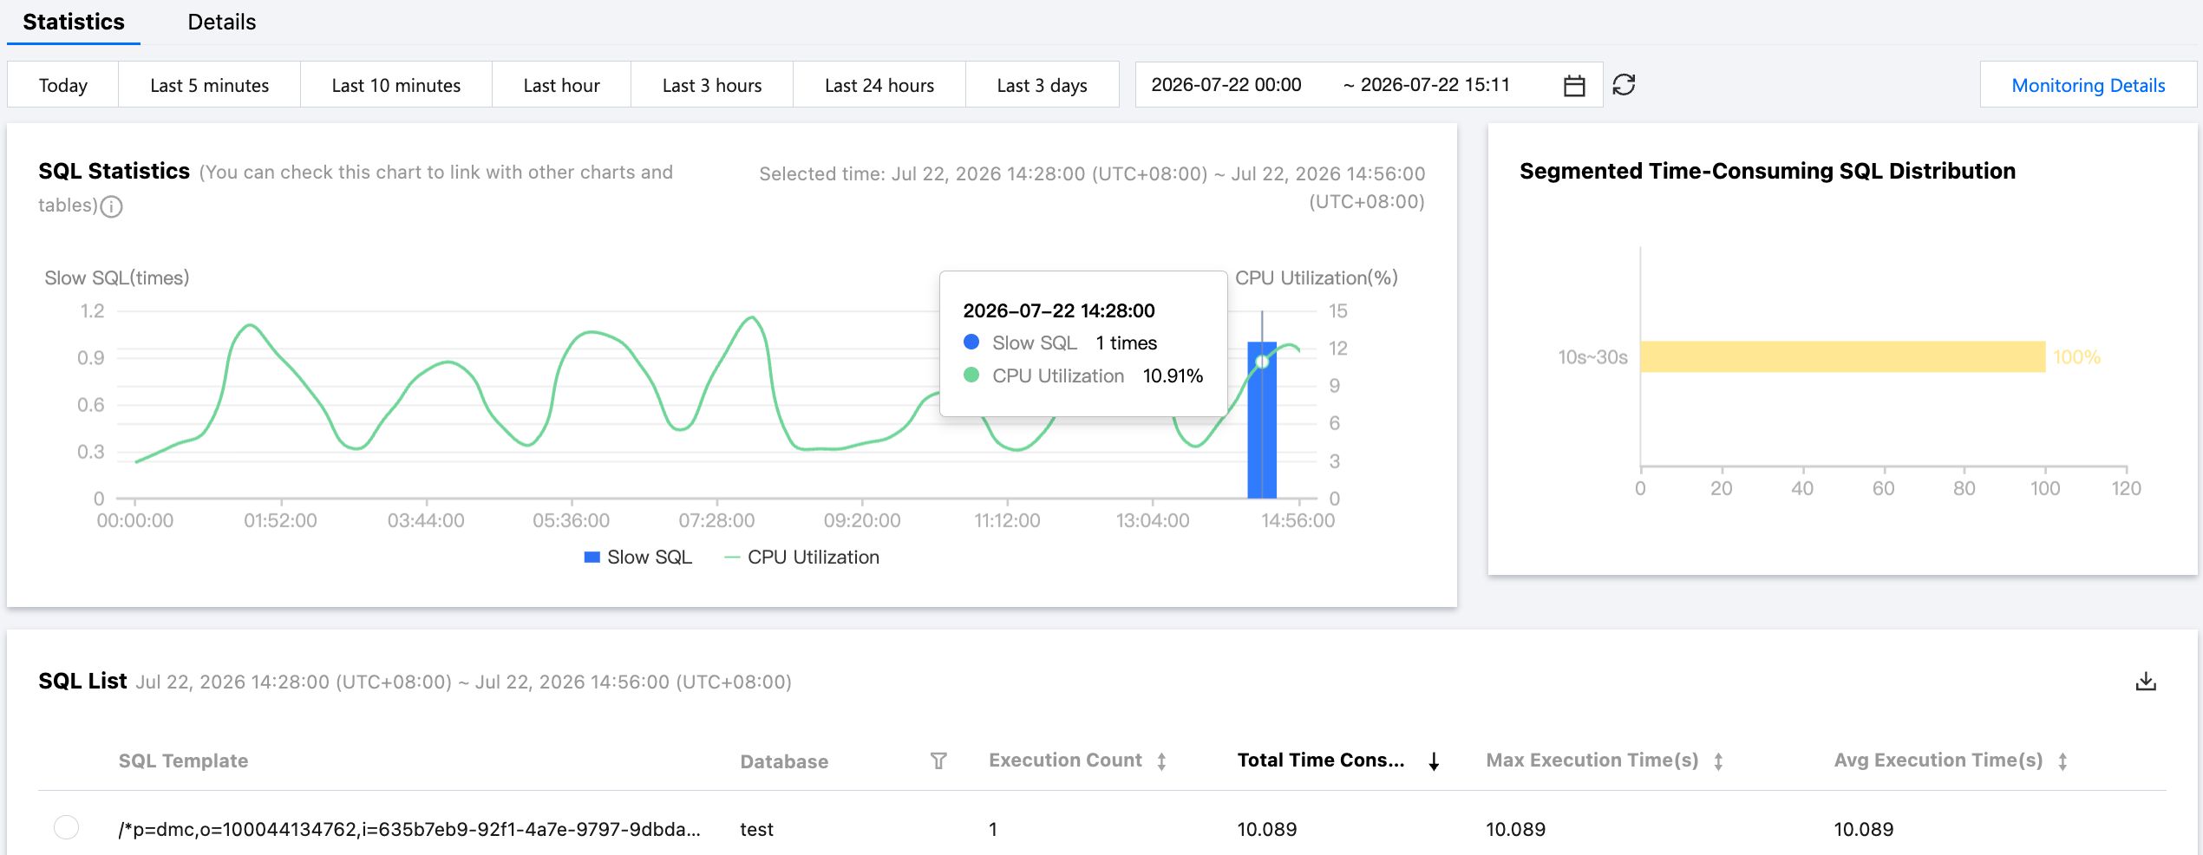Sort by Avg Execution Time arrows
This screenshot has width=2203, height=855.
pos(2062,761)
